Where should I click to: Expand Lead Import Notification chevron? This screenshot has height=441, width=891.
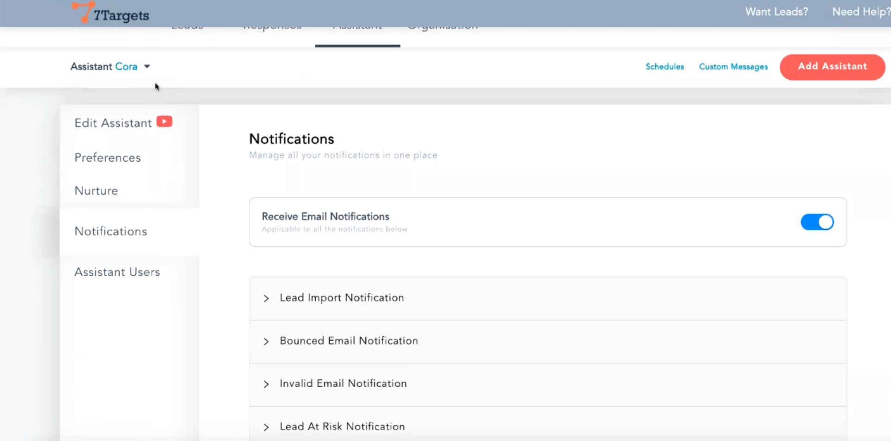point(266,298)
